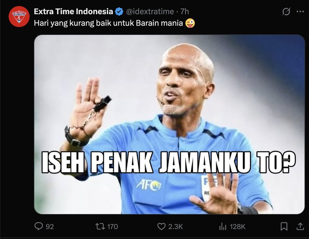Click the winking tongue emoji in tweet
309x239 pixels.
tap(190, 23)
